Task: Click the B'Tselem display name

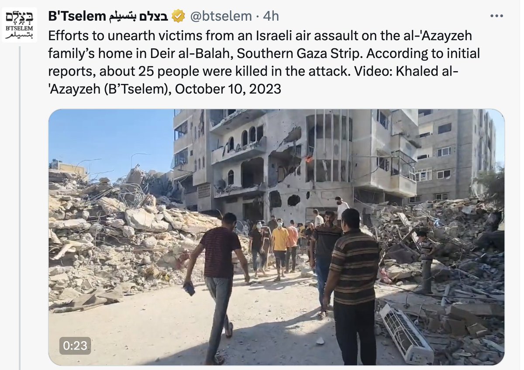Action: (x=78, y=16)
